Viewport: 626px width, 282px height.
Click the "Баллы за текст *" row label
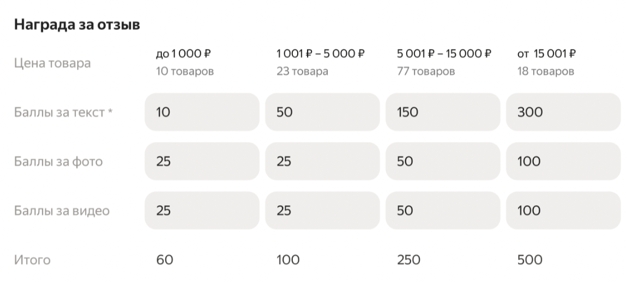tap(67, 112)
